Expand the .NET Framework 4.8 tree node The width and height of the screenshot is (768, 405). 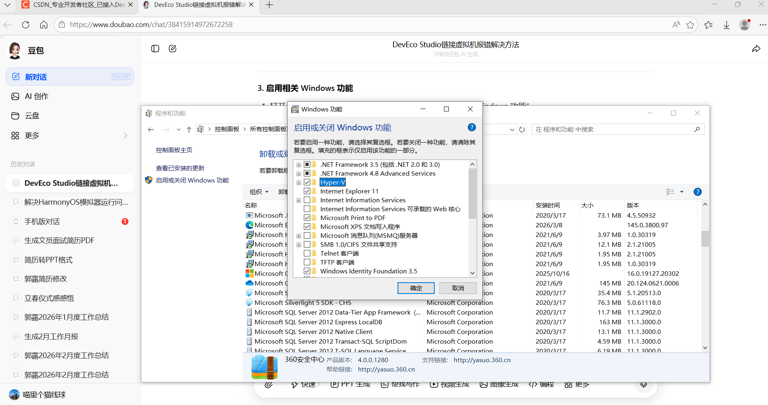[299, 174]
